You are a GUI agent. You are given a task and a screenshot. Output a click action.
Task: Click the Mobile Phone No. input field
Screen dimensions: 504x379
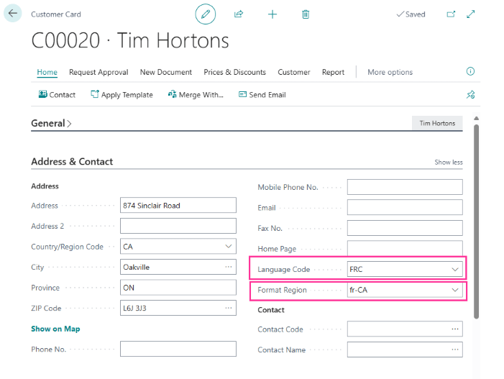pos(404,188)
